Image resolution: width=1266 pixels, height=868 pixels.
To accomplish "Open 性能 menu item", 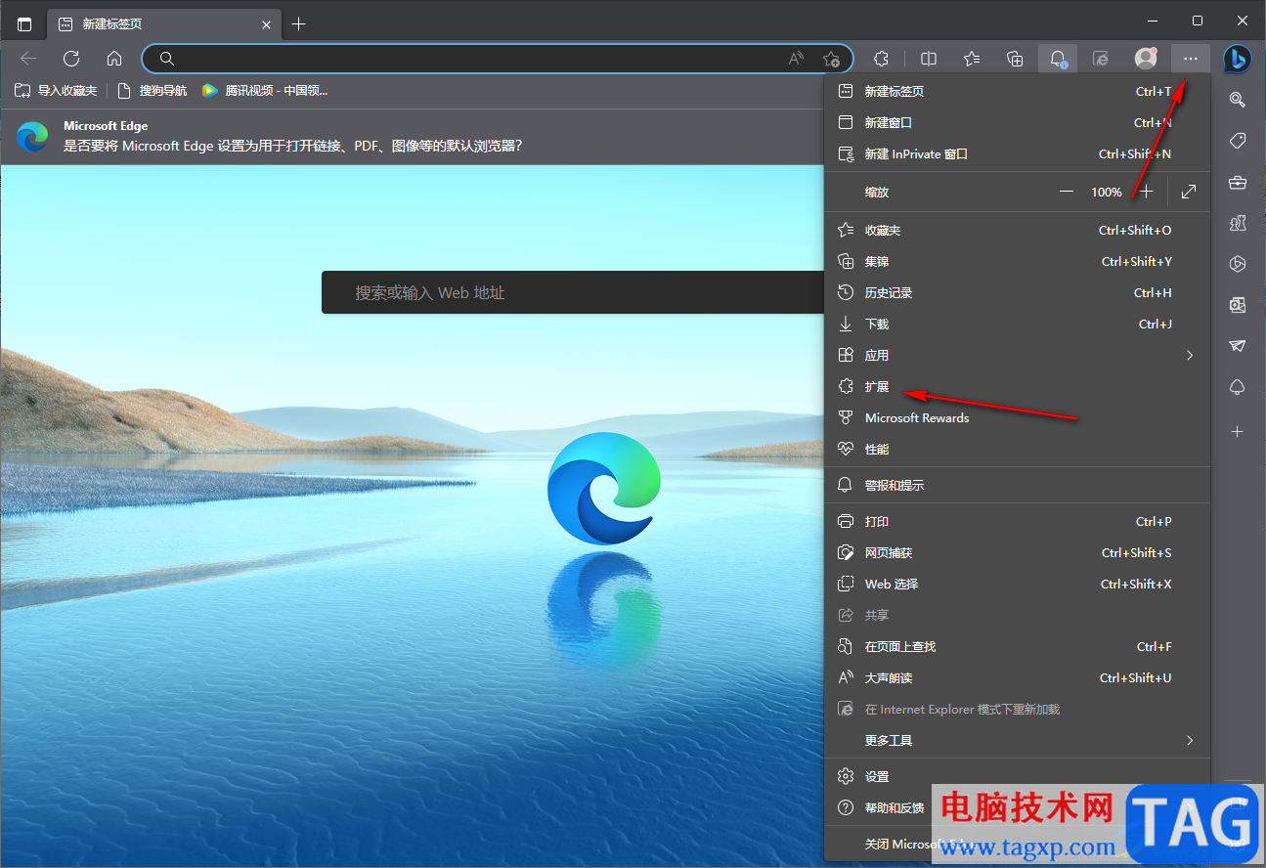I will (x=1018, y=449).
